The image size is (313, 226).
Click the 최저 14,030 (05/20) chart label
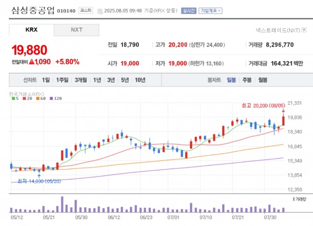click(x=39, y=181)
